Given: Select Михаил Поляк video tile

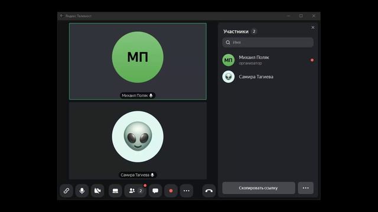Looking at the screenshot, I should point(138,61).
